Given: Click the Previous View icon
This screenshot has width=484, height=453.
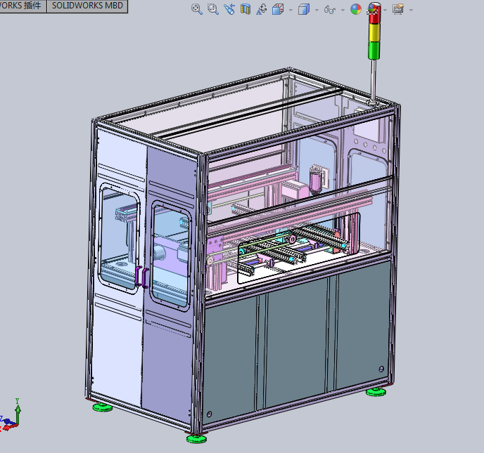Looking at the screenshot, I should pyautogui.click(x=229, y=9).
